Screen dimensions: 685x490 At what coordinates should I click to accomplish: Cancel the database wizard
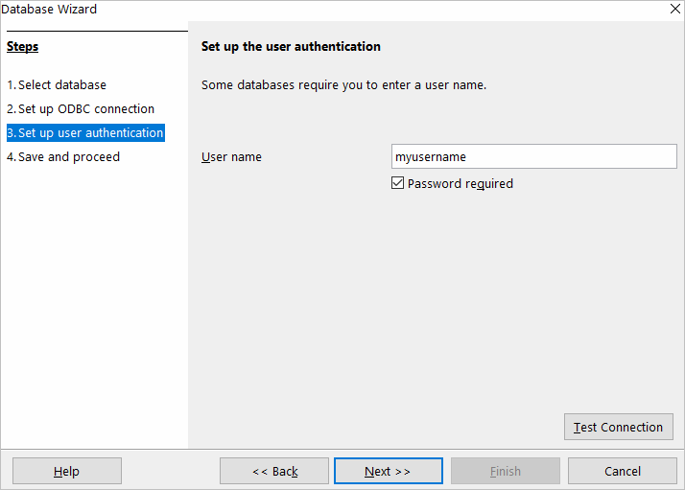[622, 471]
